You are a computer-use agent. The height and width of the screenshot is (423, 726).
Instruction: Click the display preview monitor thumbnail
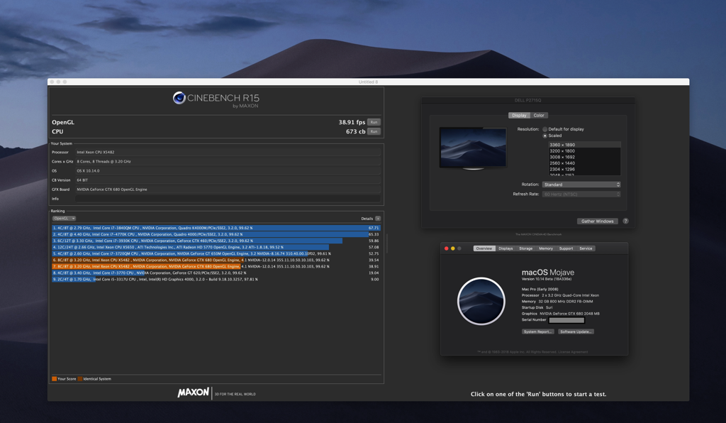tap(473, 148)
